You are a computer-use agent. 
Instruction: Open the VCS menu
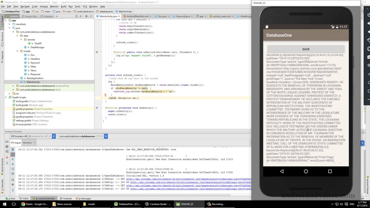coord(85,6)
